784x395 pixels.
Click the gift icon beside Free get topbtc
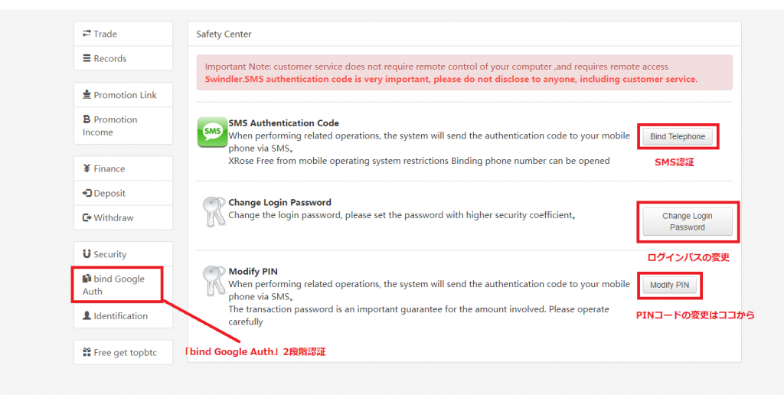coord(87,352)
